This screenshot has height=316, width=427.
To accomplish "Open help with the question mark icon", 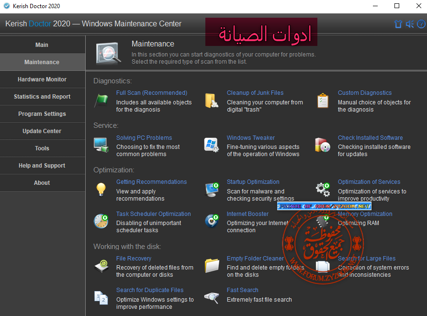I will tap(421, 24).
